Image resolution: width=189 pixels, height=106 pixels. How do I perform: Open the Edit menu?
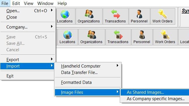point(16,3)
